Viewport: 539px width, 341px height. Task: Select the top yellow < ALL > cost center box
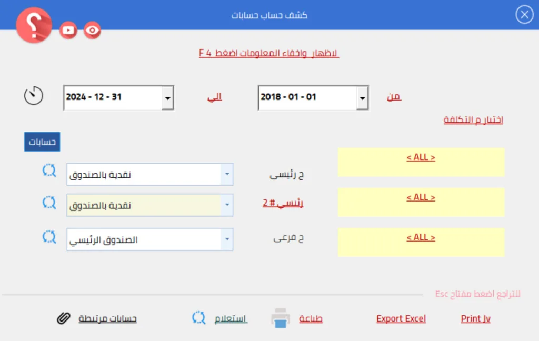click(x=421, y=162)
